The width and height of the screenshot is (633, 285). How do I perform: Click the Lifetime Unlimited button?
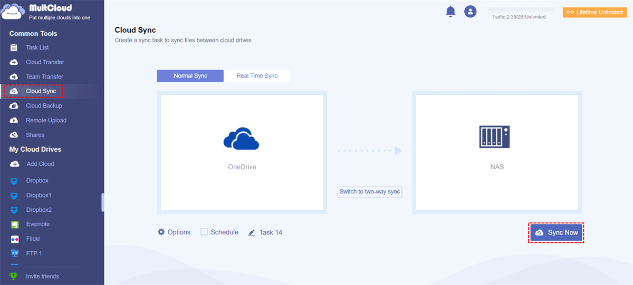[595, 12]
